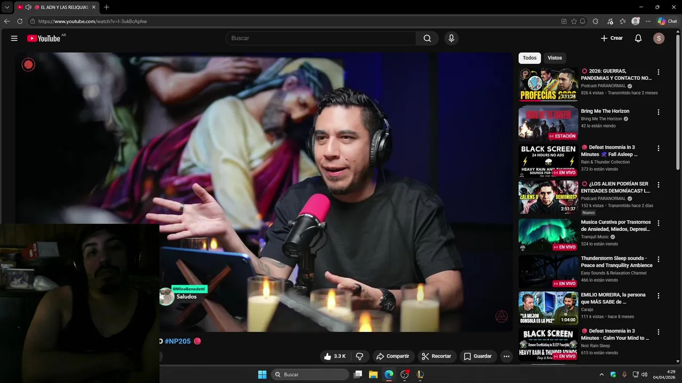Save video with Guardar
This screenshot has width=682, height=383.
click(x=478, y=356)
